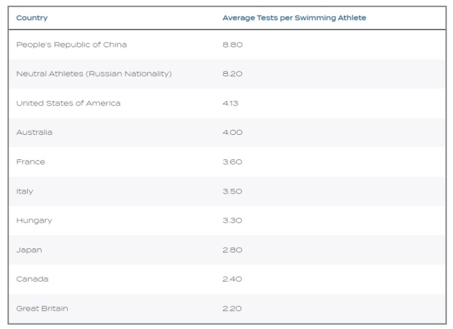
Task: Select the Great Britain cell
Action: [x=42, y=309]
